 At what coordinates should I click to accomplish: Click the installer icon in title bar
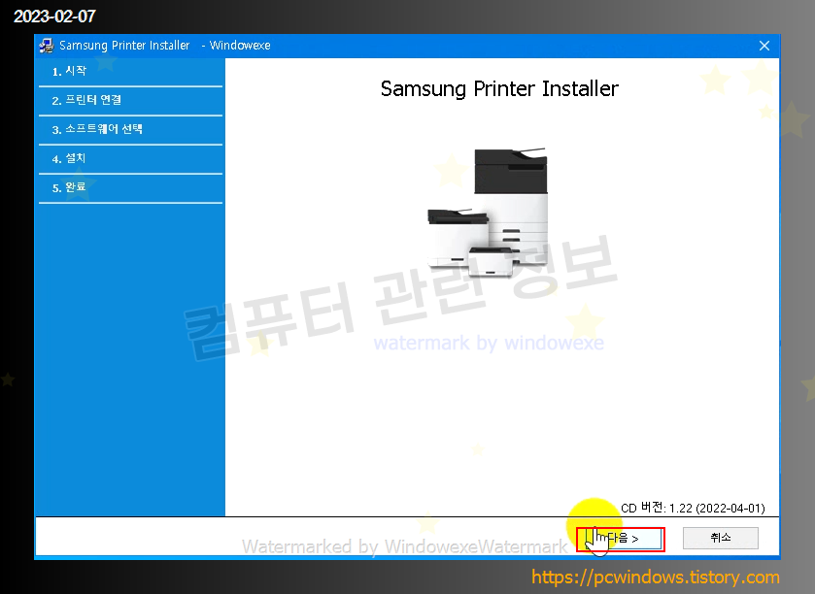[x=47, y=46]
